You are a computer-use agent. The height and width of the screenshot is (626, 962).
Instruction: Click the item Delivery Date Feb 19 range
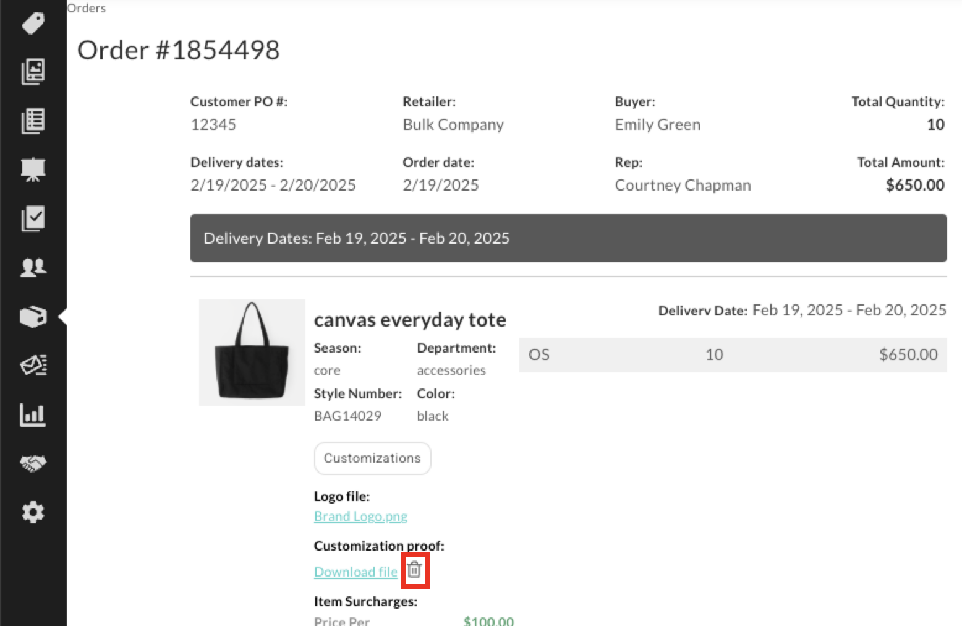tap(849, 310)
